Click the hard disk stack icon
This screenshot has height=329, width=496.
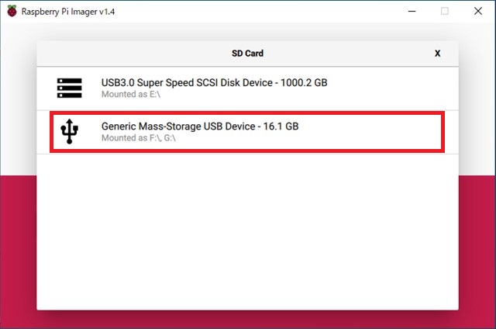click(69, 88)
